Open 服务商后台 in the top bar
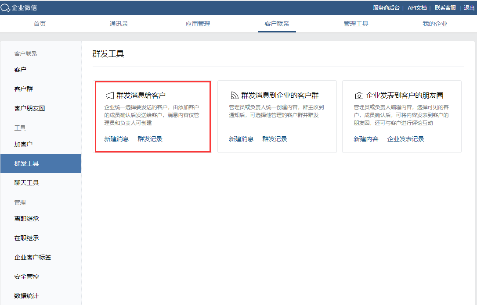This screenshot has height=305, width=477. coord(386,8)
